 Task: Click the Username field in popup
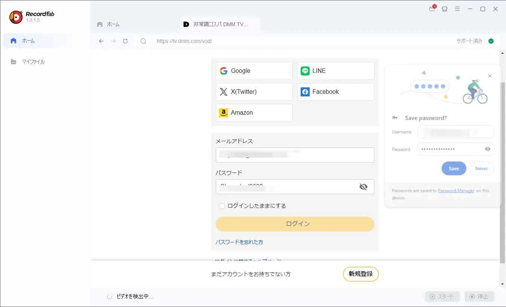pyautogui.click(x=456, y=132)
